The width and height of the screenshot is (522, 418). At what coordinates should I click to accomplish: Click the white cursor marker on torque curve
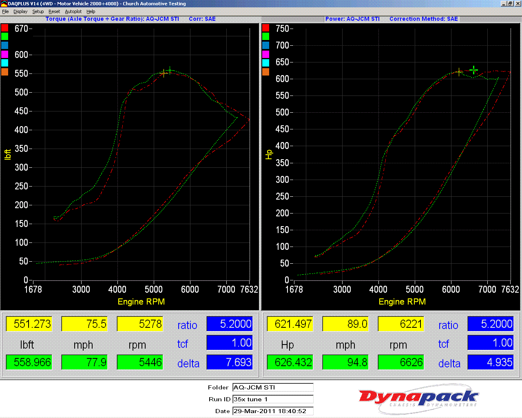pyautogui.click(x=164, y=73)
